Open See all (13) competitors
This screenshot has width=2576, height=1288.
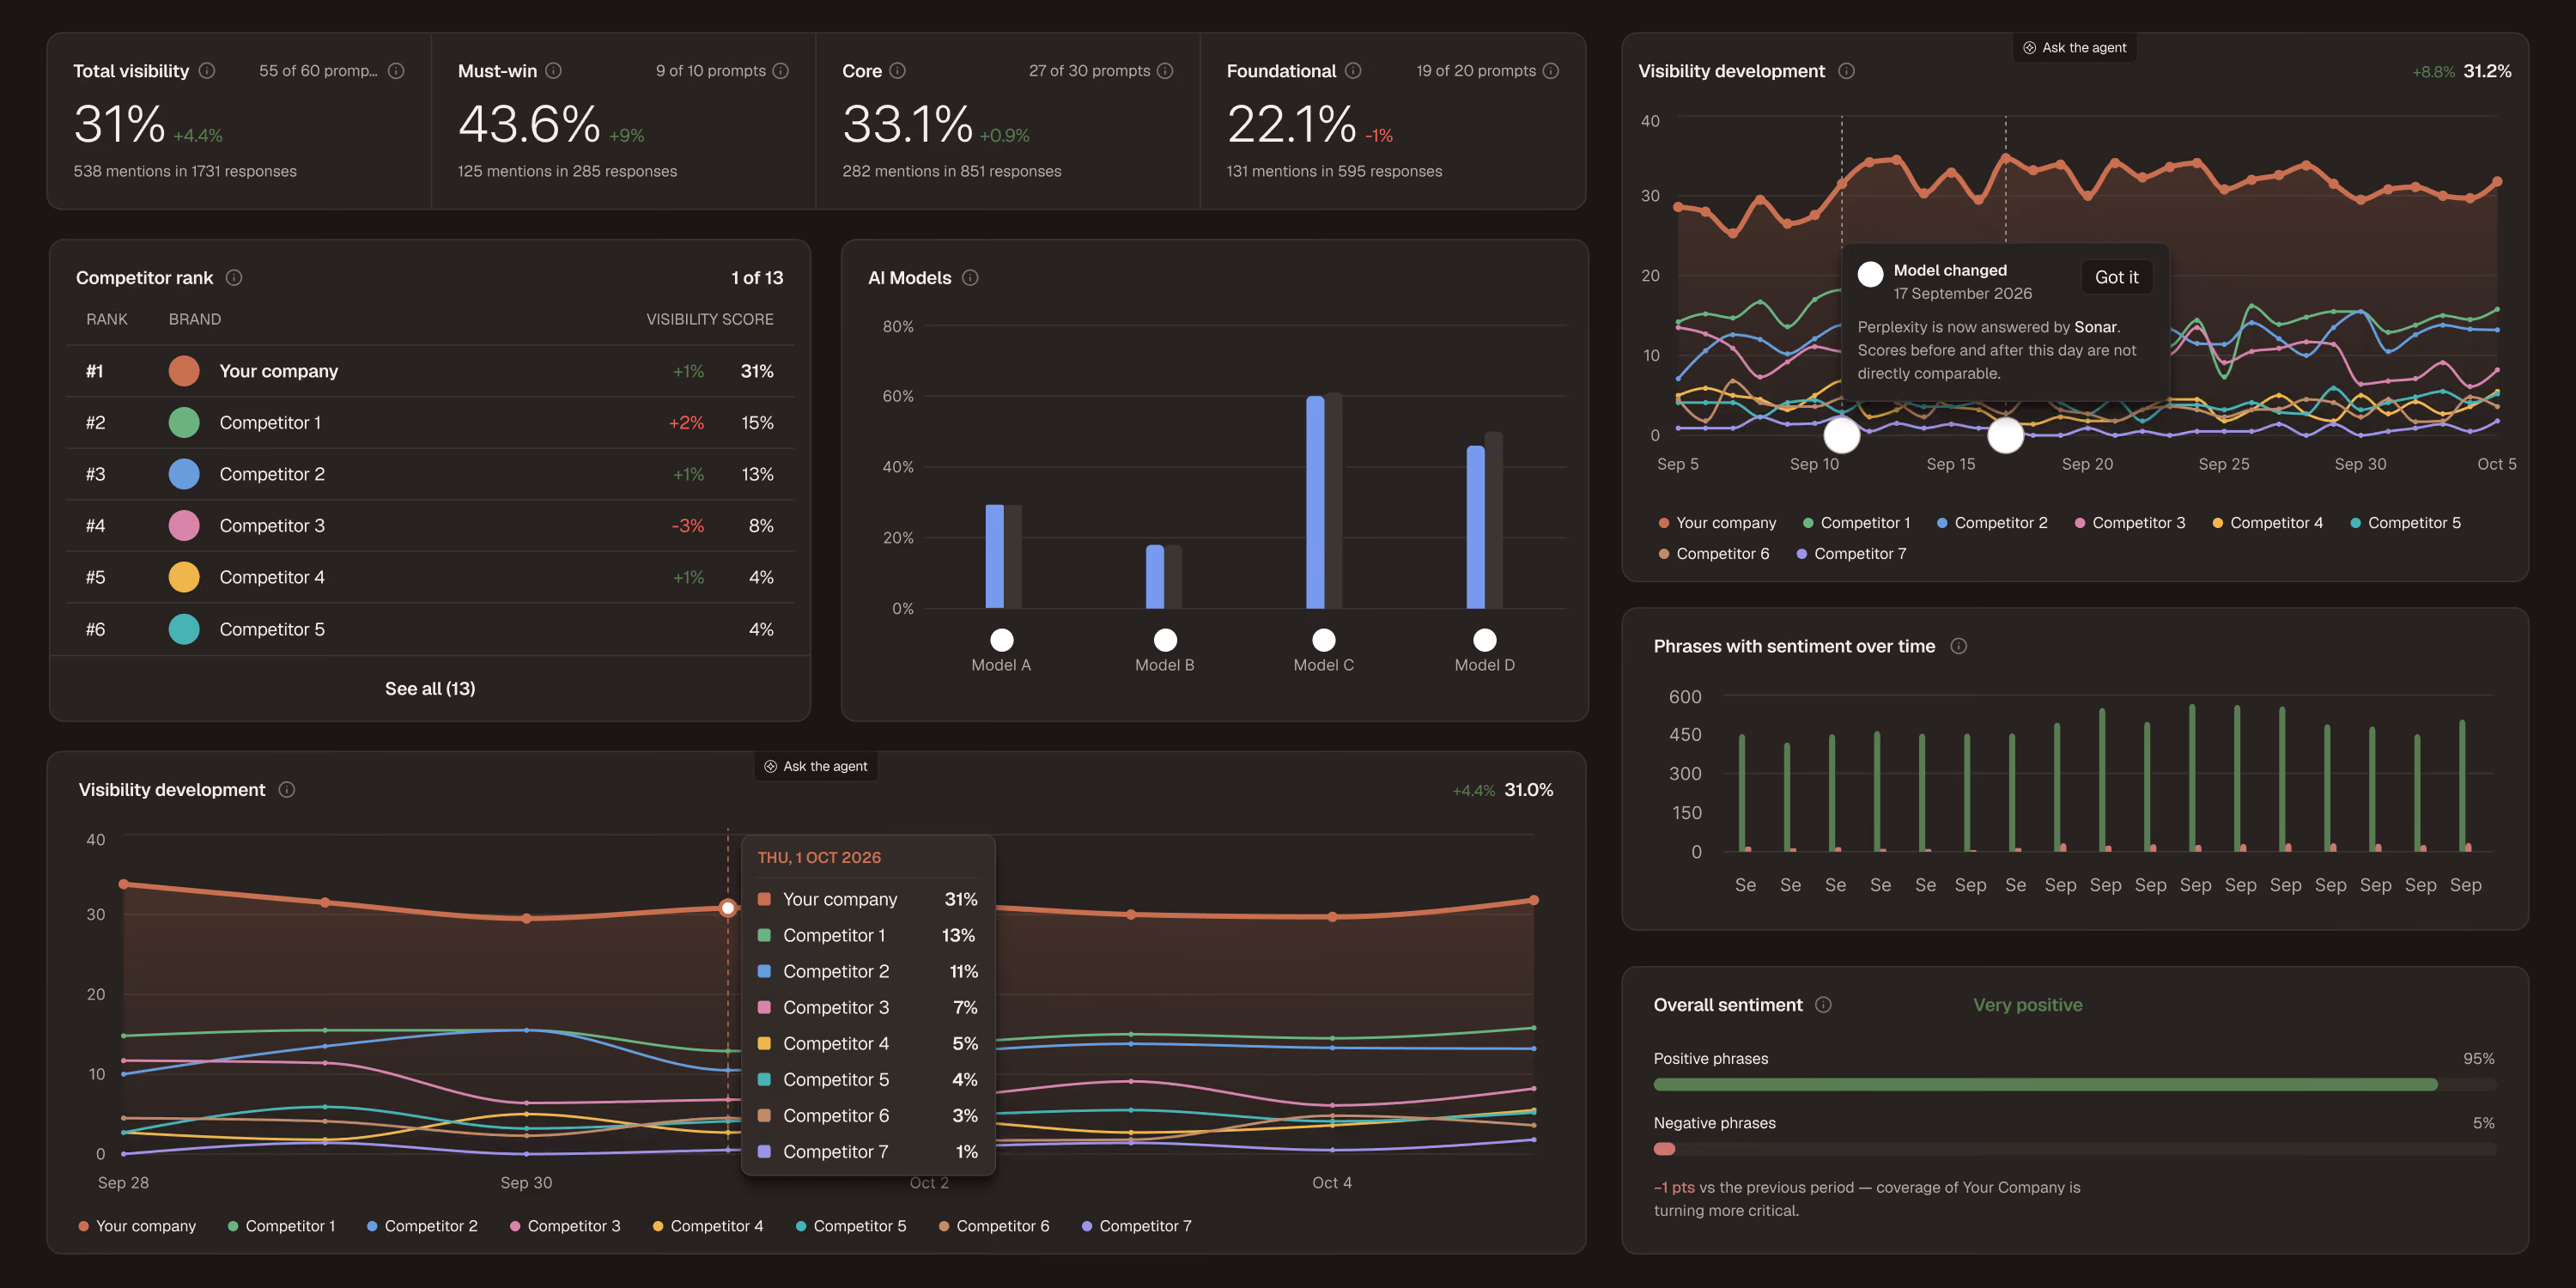coord(430,689)
